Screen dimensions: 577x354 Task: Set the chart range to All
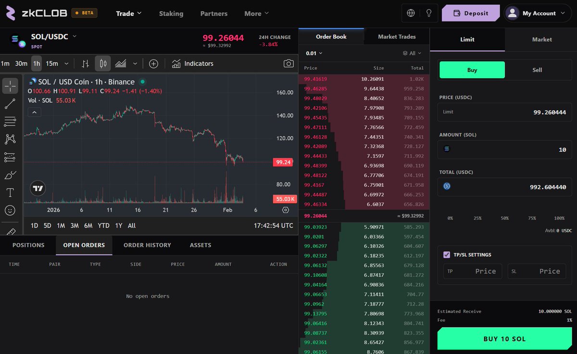[132, 225]
